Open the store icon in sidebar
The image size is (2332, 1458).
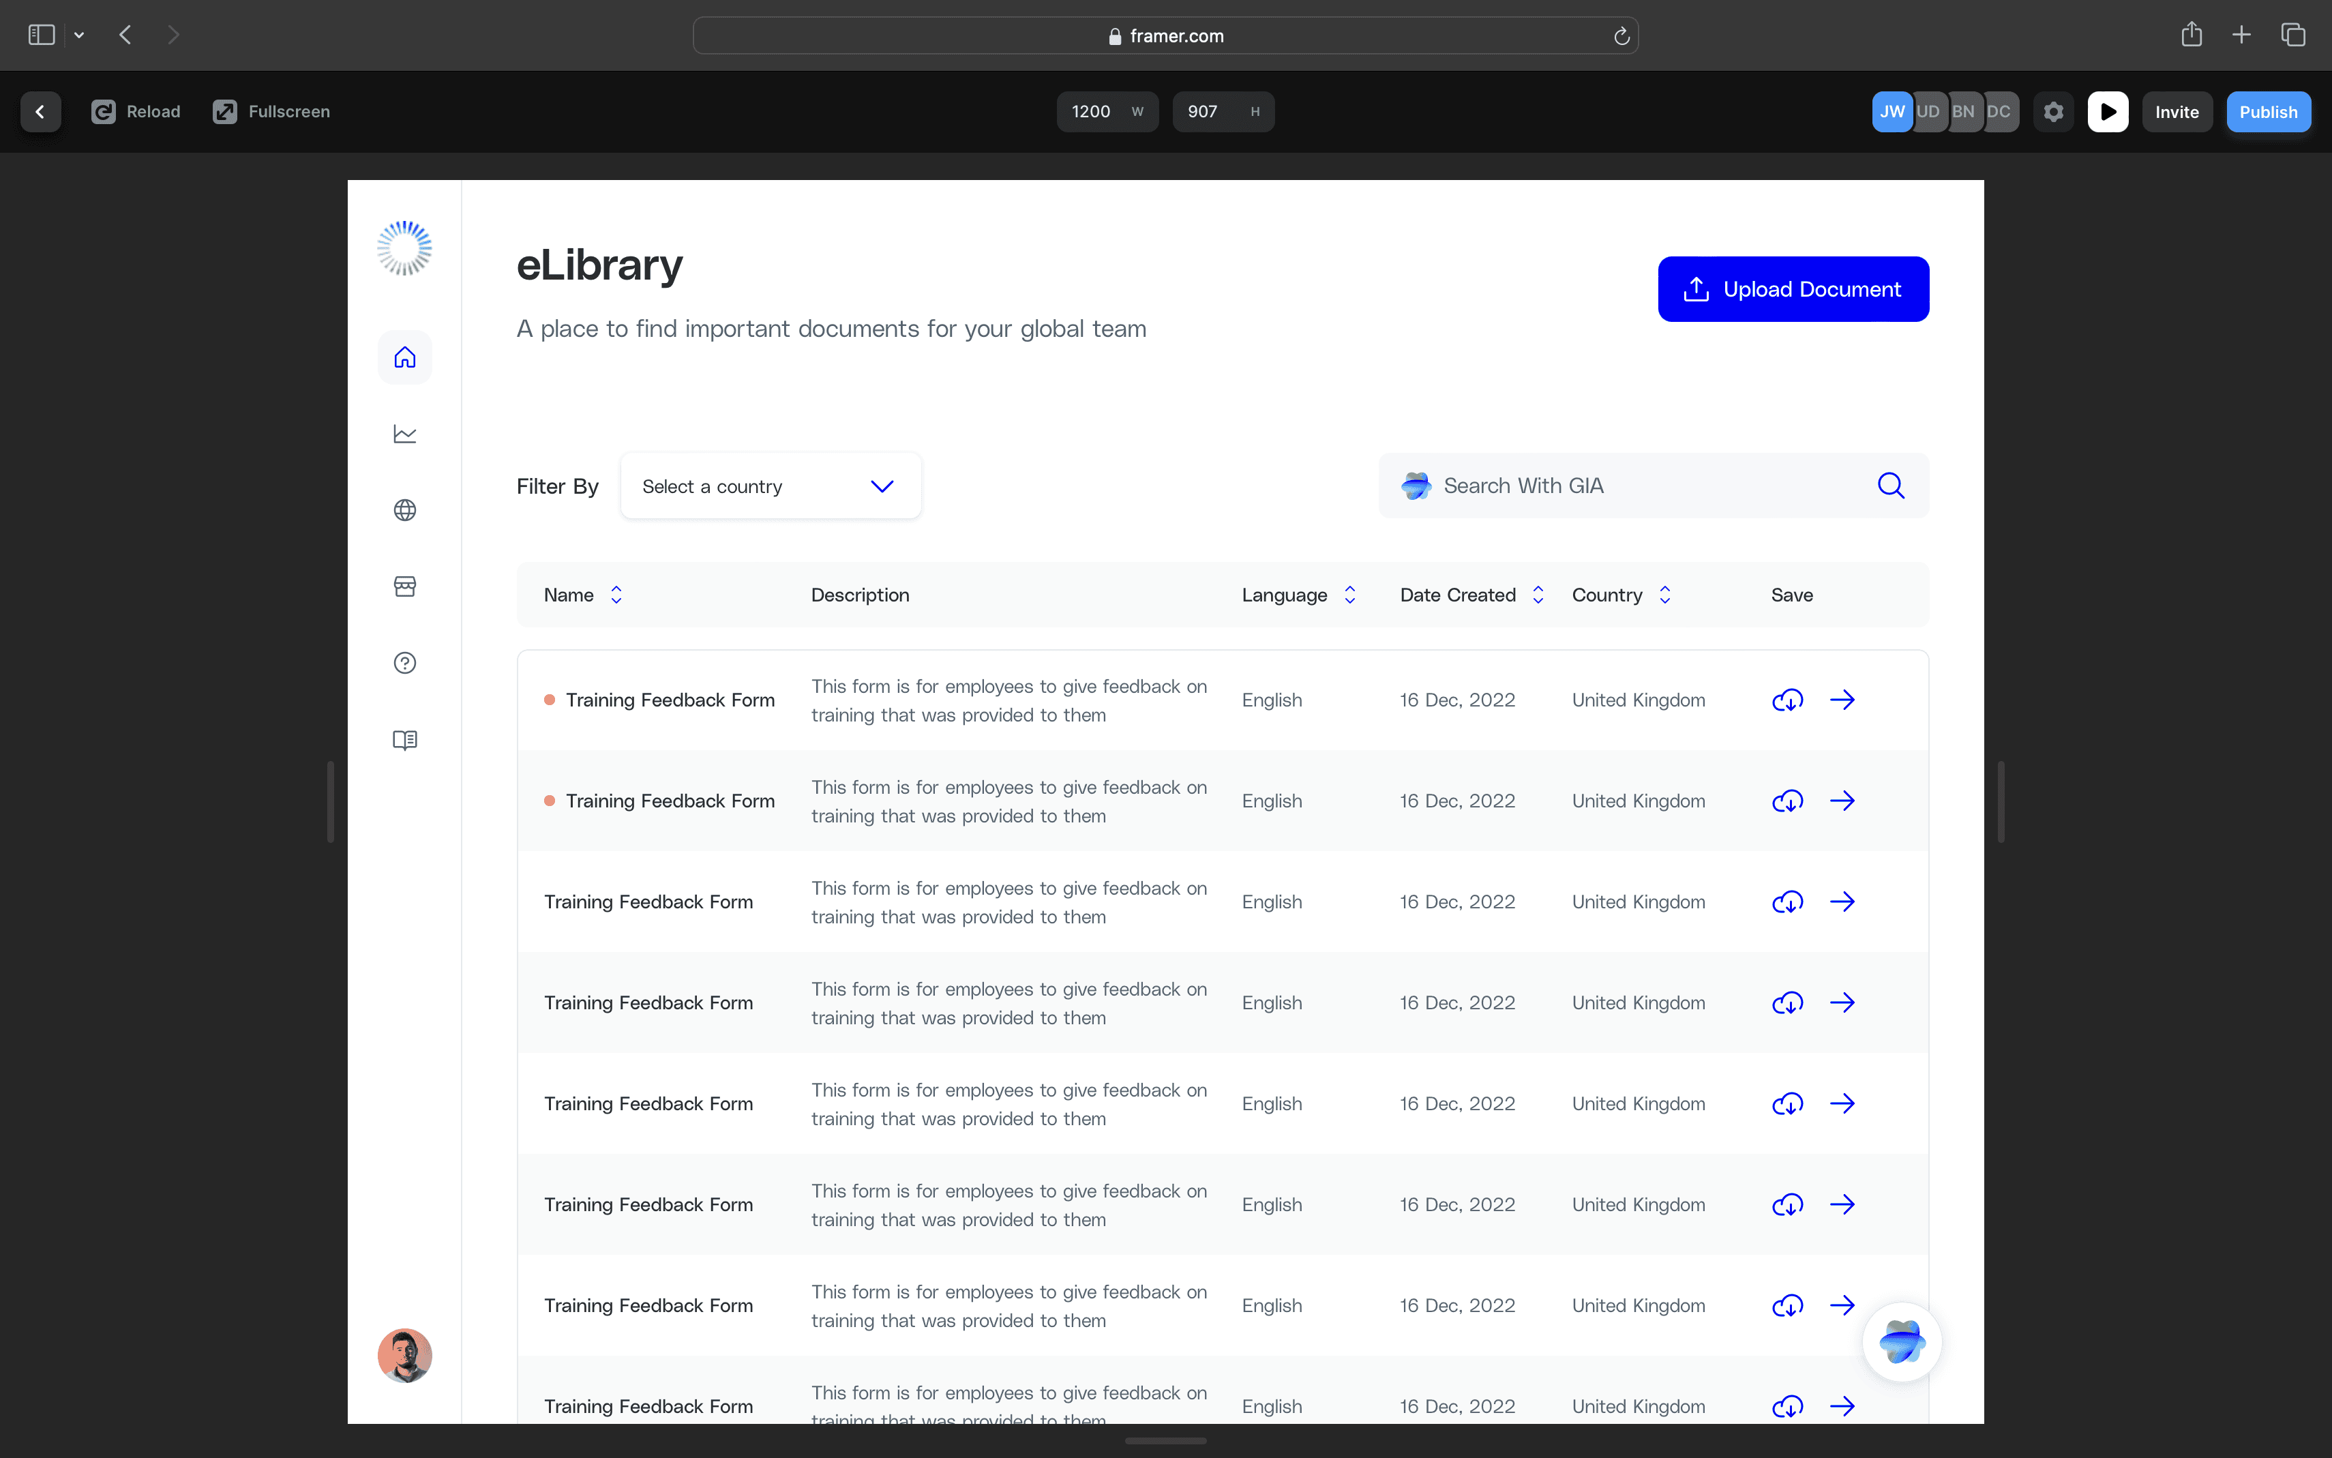point(404,586)
